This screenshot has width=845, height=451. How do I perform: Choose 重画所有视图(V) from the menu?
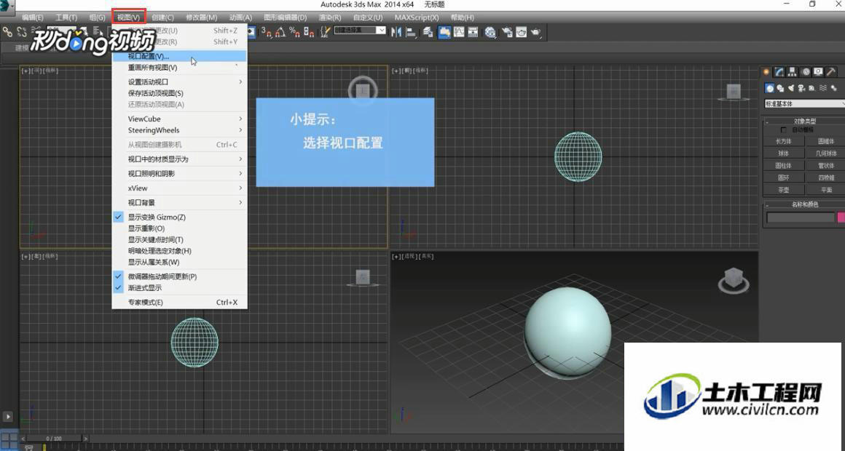pyautogui.click(x=179, y=67)
